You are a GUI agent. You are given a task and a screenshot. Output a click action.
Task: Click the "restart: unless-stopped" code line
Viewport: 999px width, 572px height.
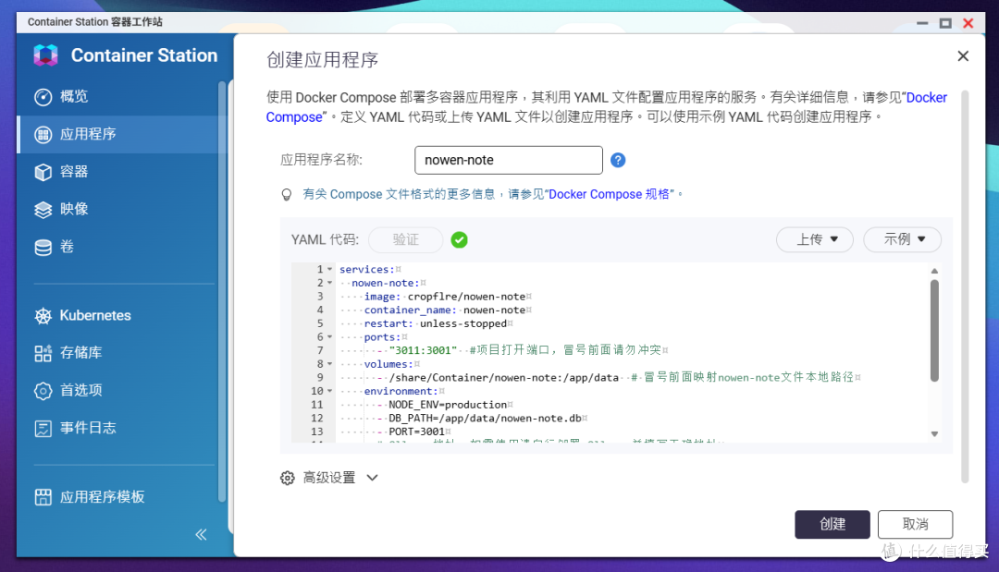click(x=435, y=323)
